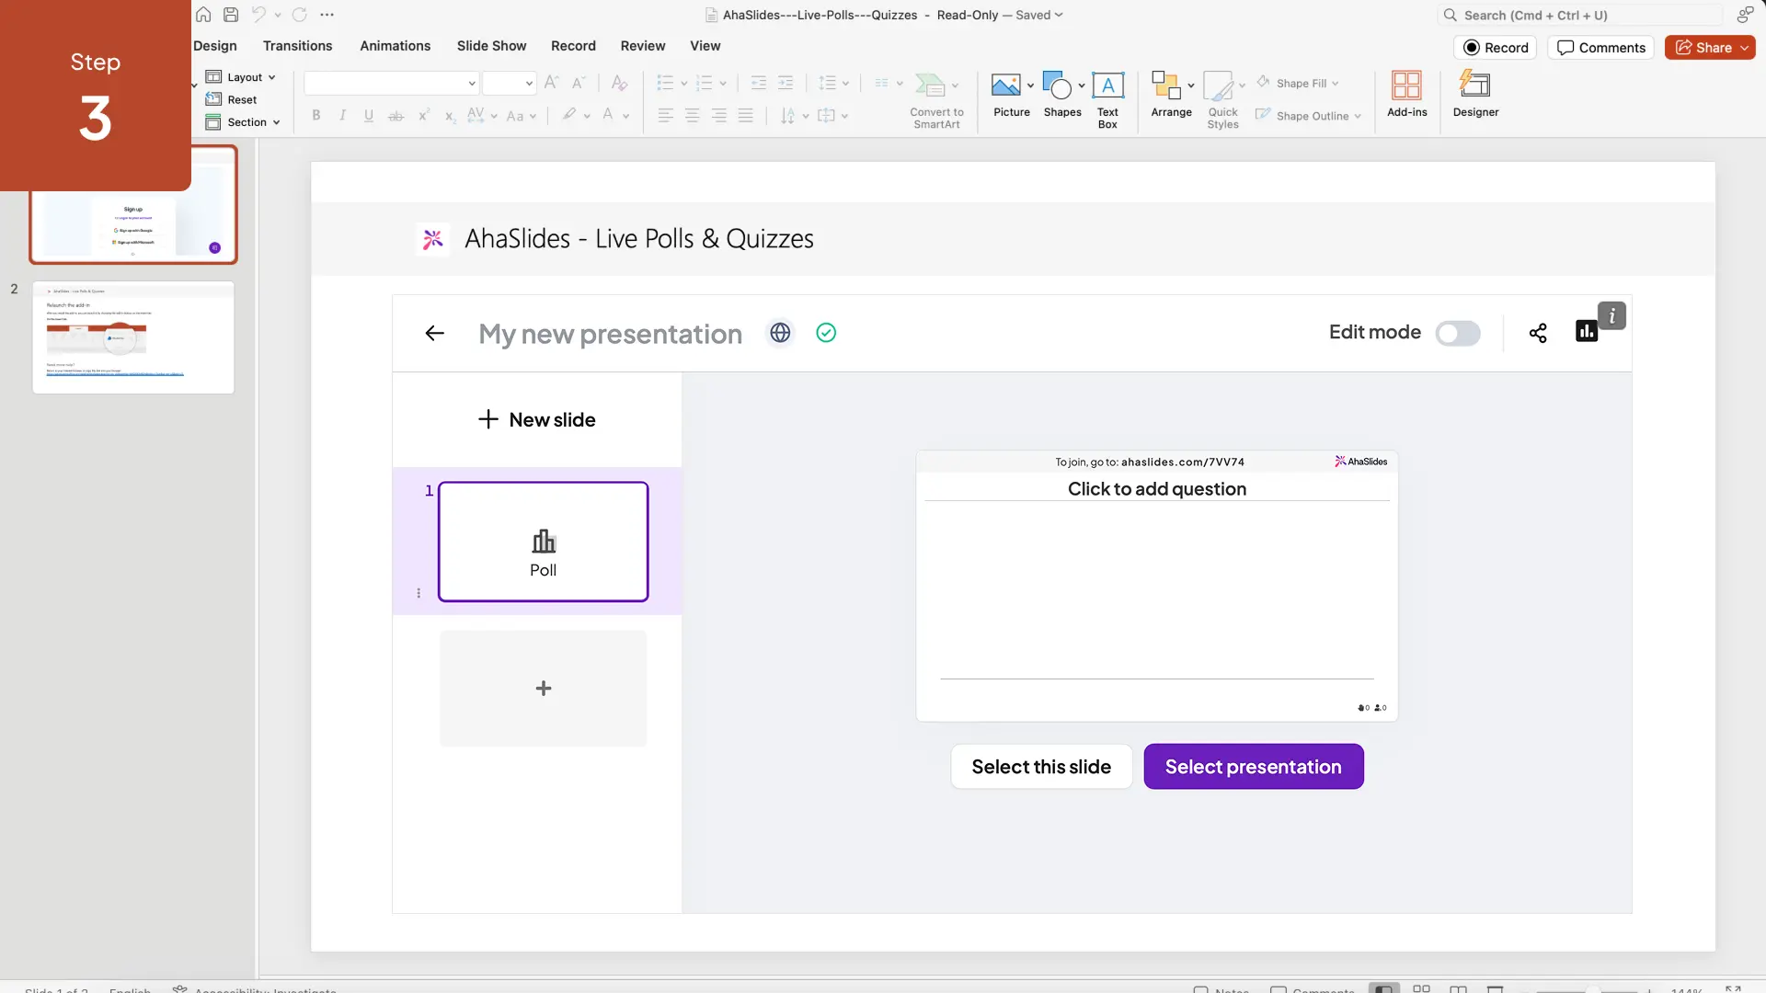Toggle Edit mode in AhaSlides pane
Image resolution: width=1766 pixels, height=993 pixels.
1459,334
